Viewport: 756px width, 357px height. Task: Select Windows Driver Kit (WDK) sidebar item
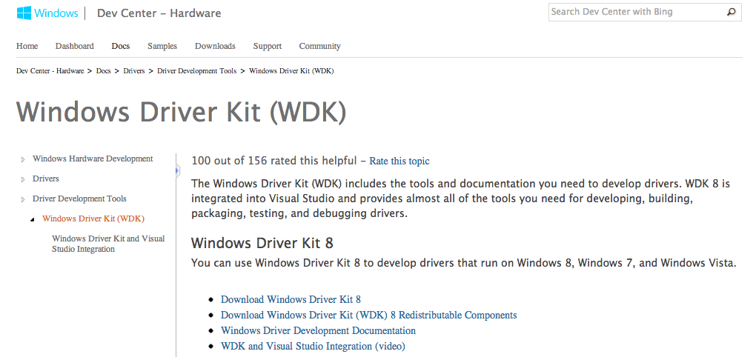93,218
